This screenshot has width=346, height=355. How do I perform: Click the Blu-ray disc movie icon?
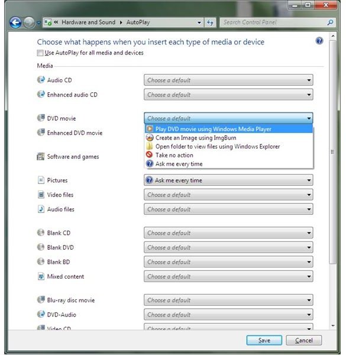click(41, 300)
